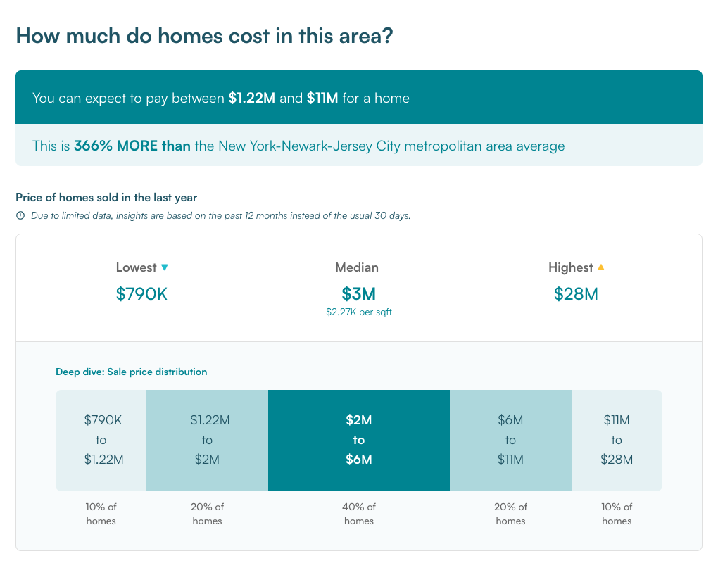The image size is (718, 563).
Task: Click the Median $3M value
Action: (x=358, y=294)
